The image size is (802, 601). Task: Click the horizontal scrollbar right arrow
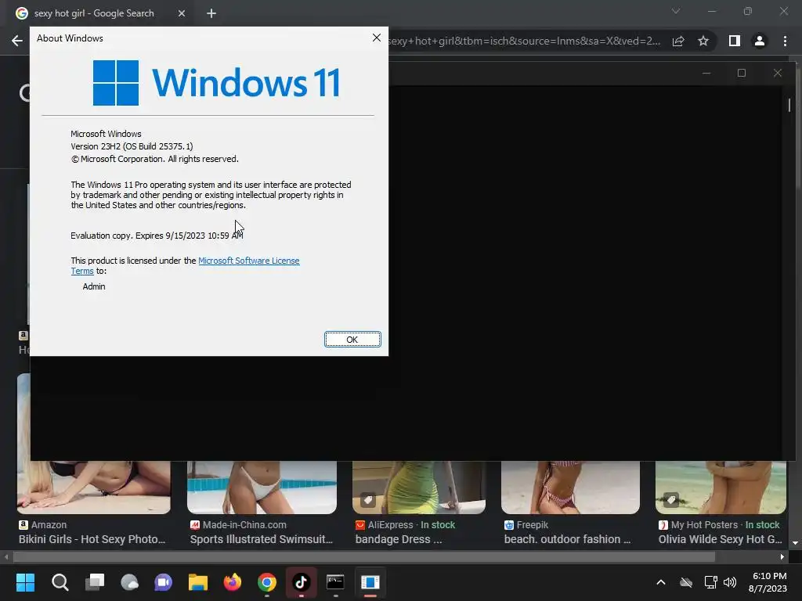[782, 556]
